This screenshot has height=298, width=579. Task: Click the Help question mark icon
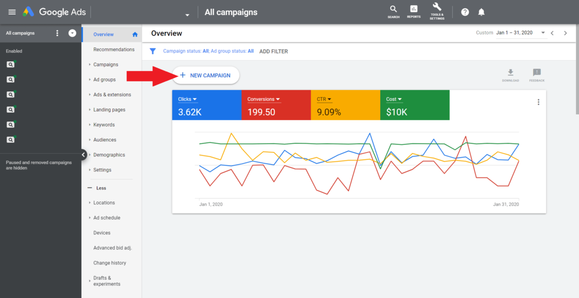pos(465,12)
